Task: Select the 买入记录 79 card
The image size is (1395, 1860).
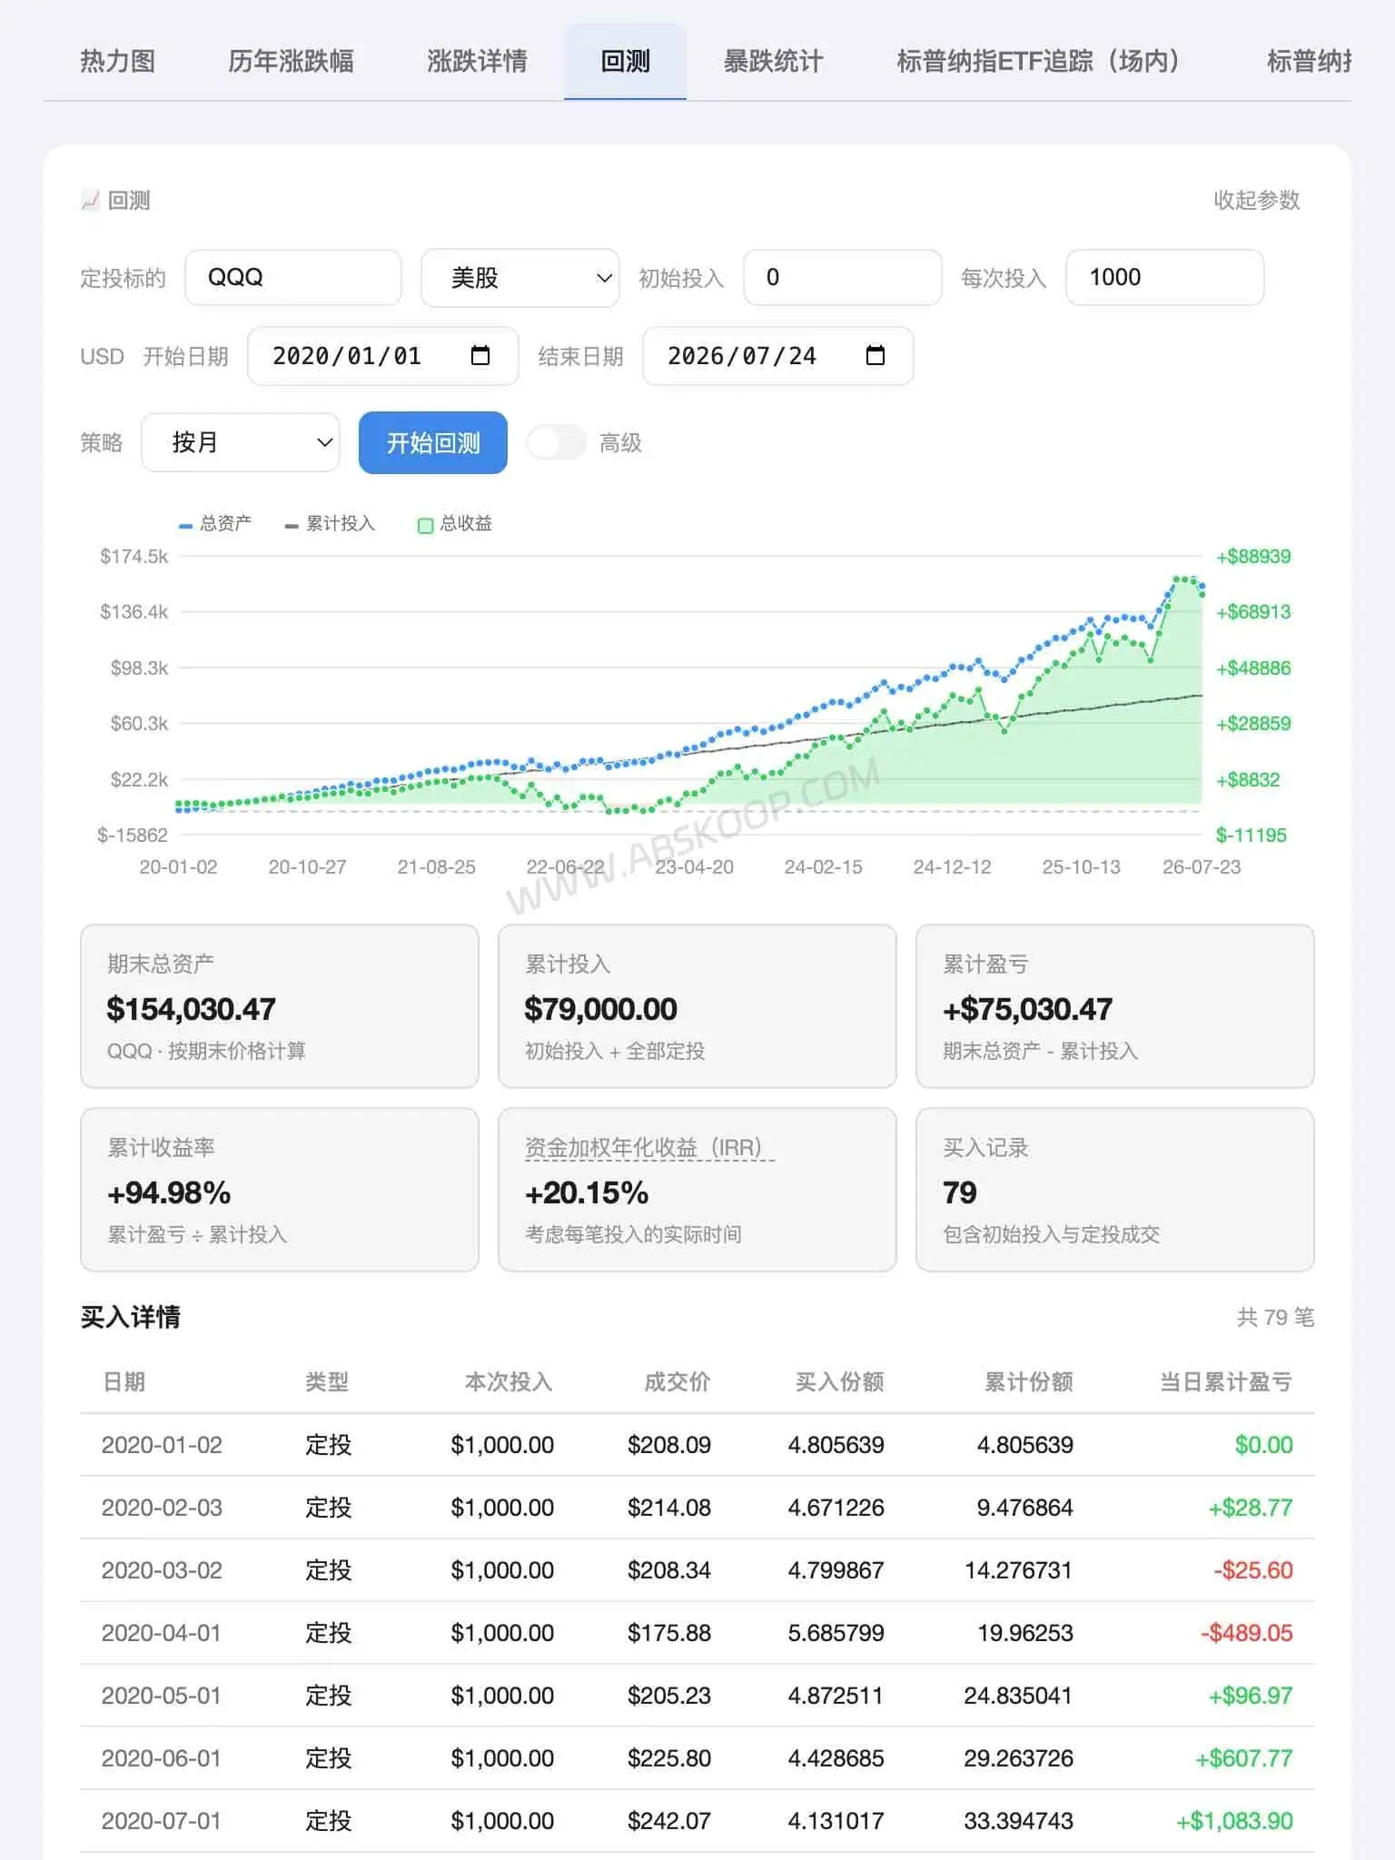Action: coord(1115,1190)
